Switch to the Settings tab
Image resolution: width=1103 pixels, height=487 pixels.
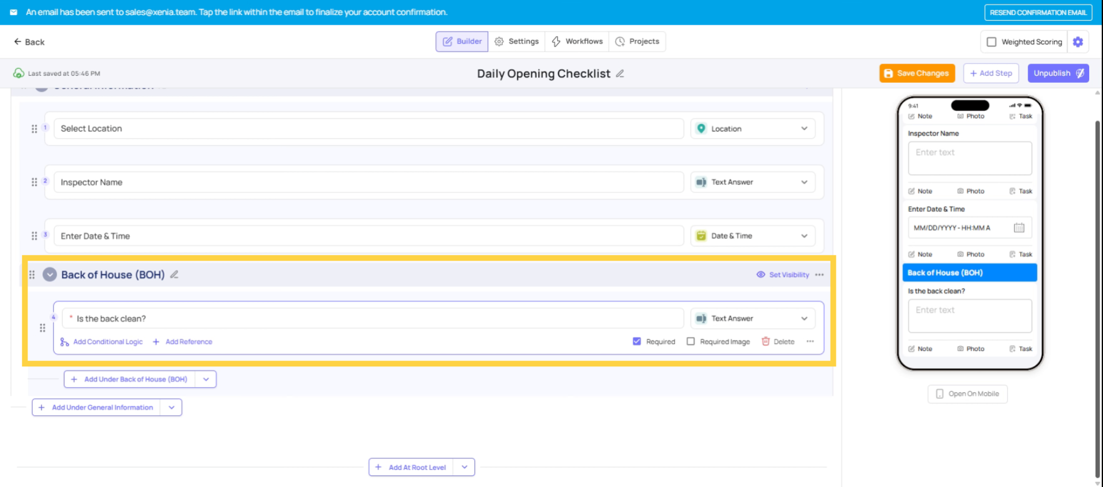coord(516,41)
